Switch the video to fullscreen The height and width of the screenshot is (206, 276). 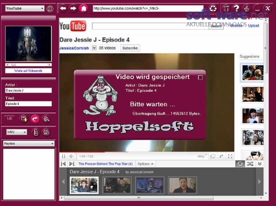coord(230,156)
